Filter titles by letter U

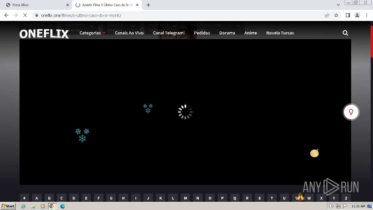tap(284, 198)
